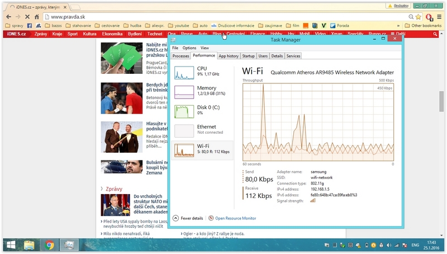Image resolution: width=447 pixels, height=254 pixels.
Task: Open Other bookmarks folder
Action: [x=424, y=26]
